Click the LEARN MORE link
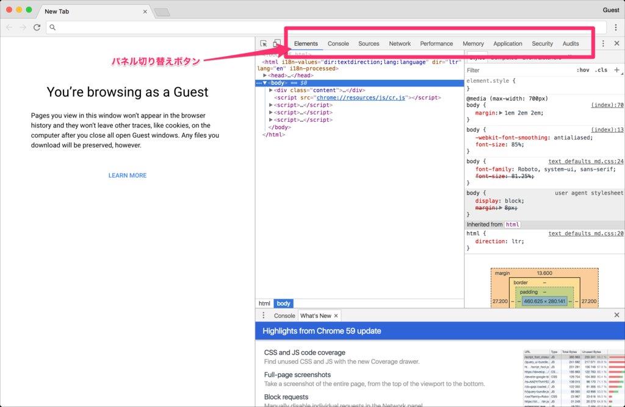This screenshot has height=407, width=625. (128, 175)
